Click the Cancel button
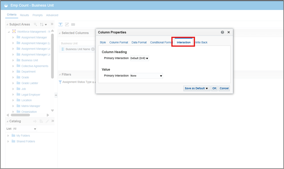 pyautogui.click(x=224, y=88)
